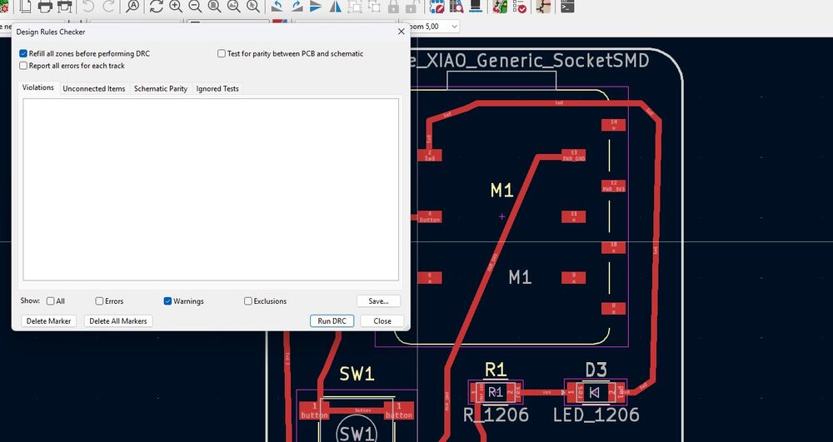Click the R_1206 value text

(x=496, y=415)
